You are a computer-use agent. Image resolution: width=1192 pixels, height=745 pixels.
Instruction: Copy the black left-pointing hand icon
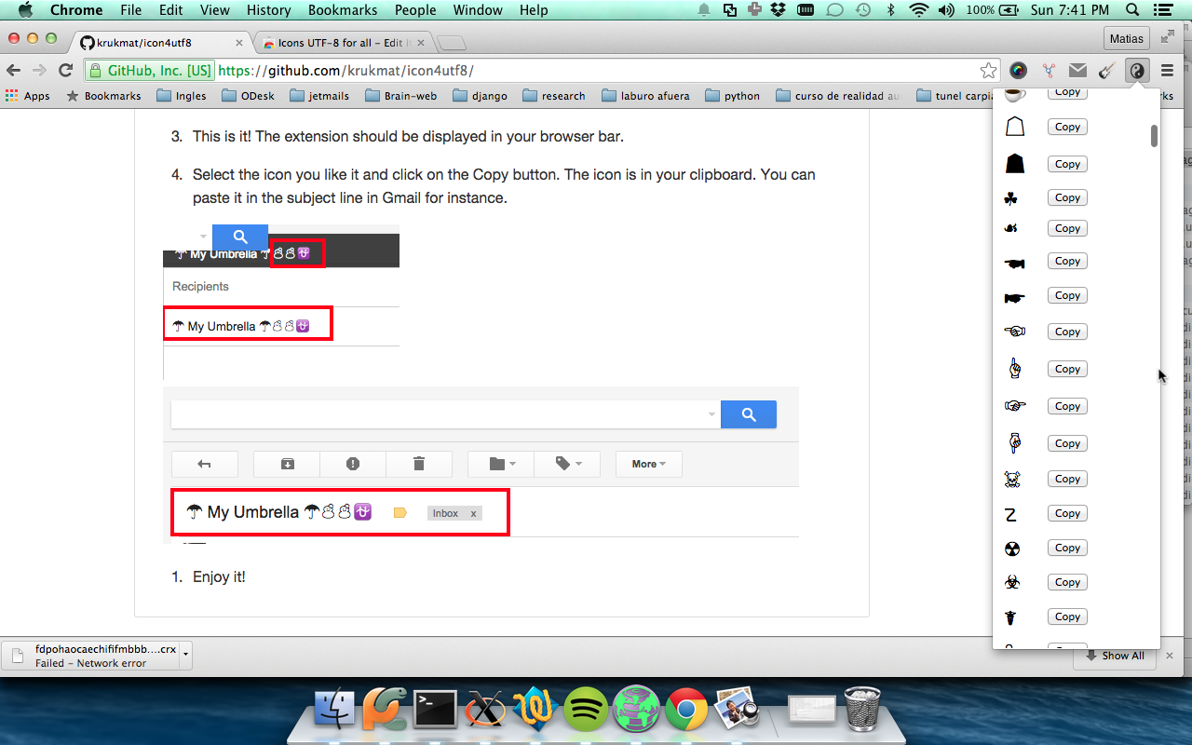click(1067, 262)
